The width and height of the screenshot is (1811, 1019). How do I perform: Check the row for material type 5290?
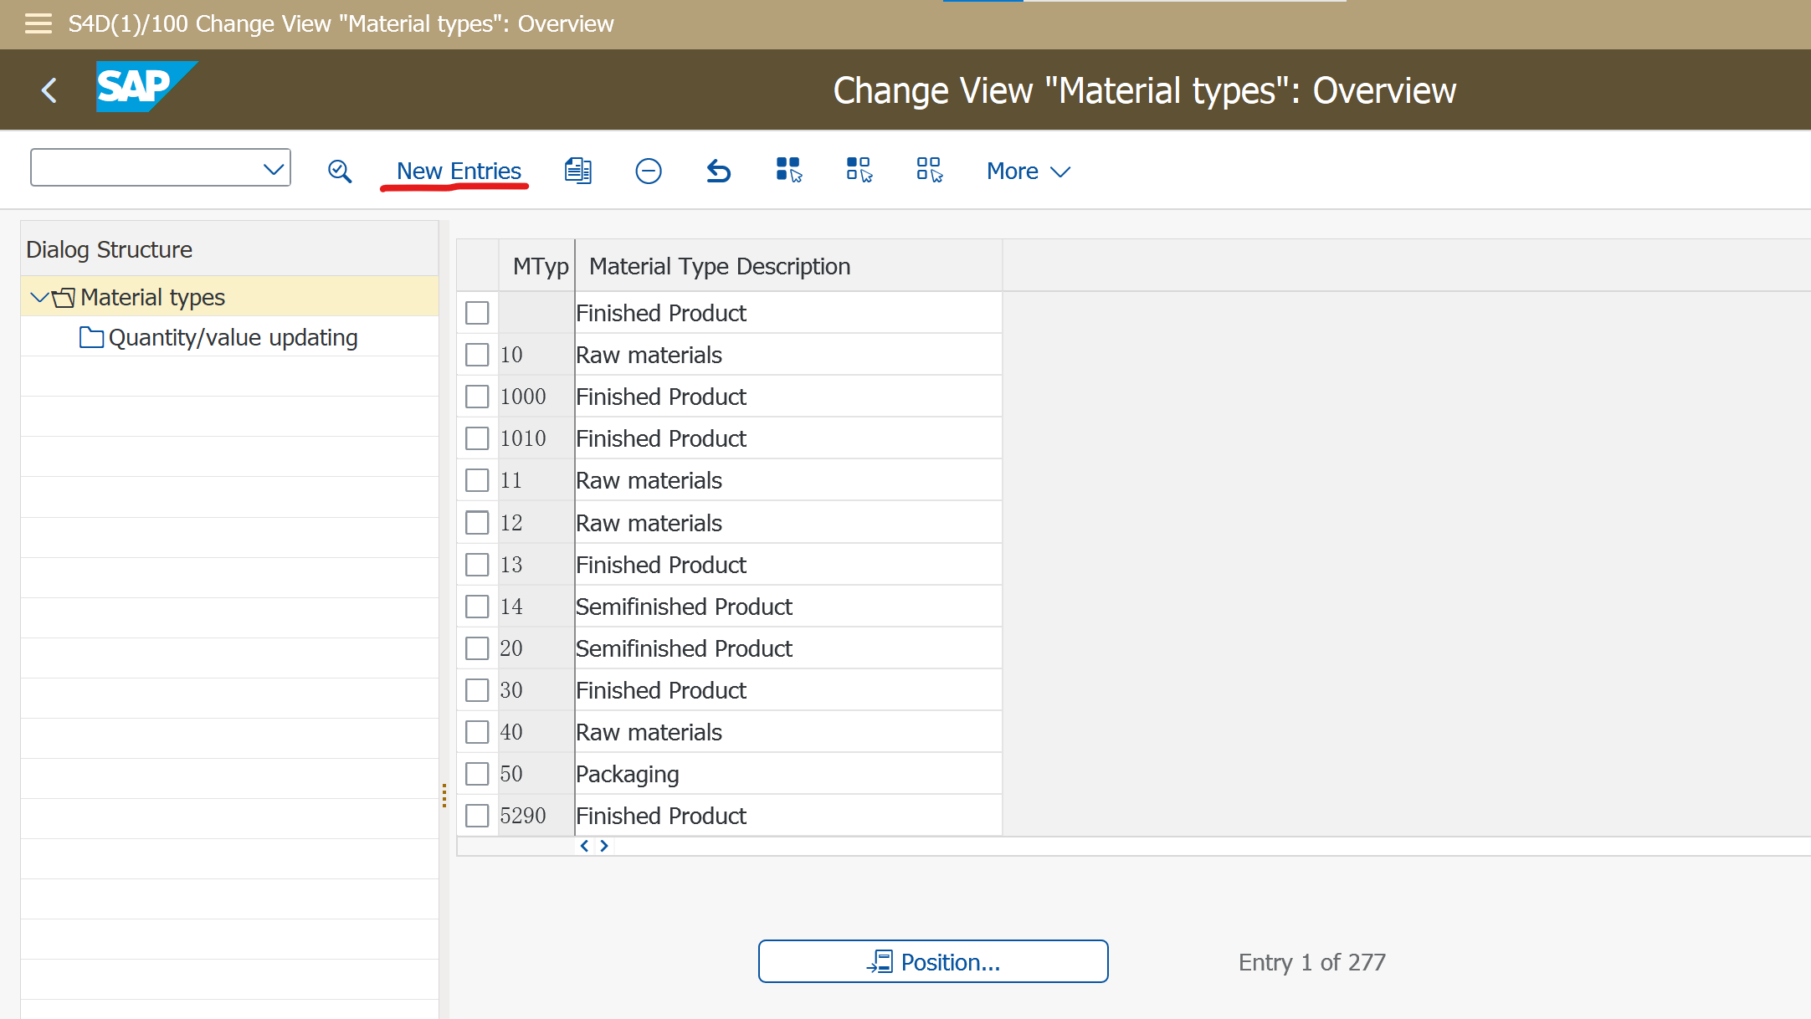click(x=477, y=816)
